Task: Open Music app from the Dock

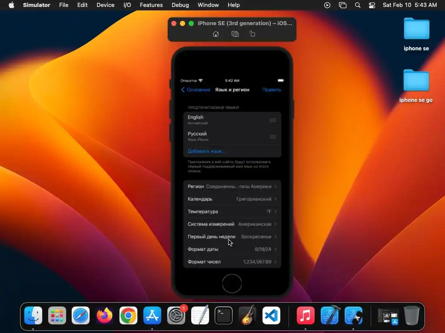Action: click(306, 315)
